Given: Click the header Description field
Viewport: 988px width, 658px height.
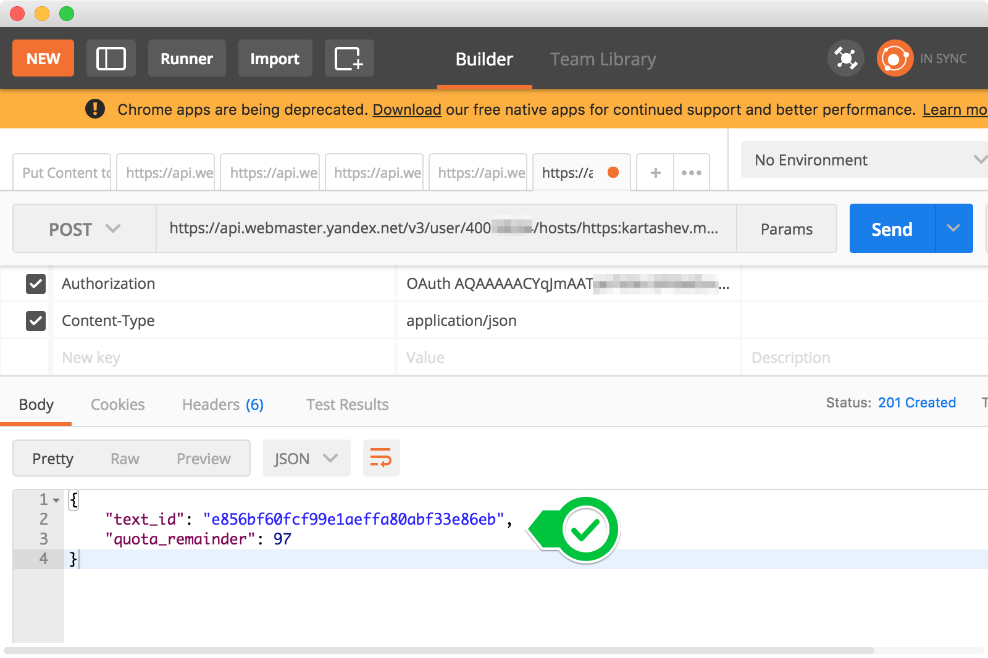Looking at the screenshot, I should coord(865,357).
